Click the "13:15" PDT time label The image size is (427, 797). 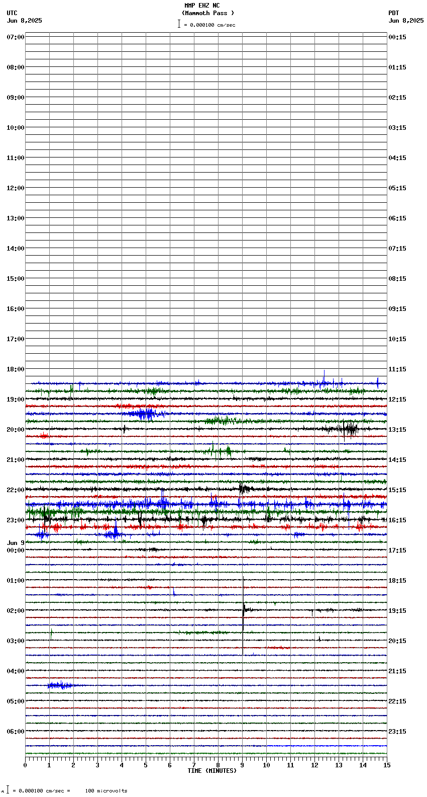click(397, 430)
